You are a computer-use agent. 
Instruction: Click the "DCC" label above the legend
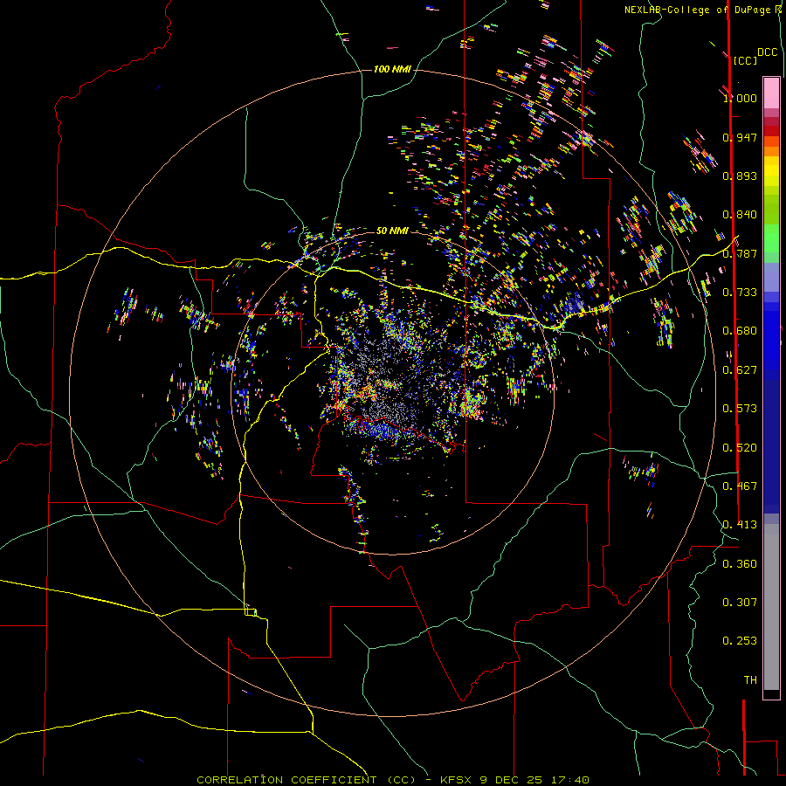coord(768,52)
